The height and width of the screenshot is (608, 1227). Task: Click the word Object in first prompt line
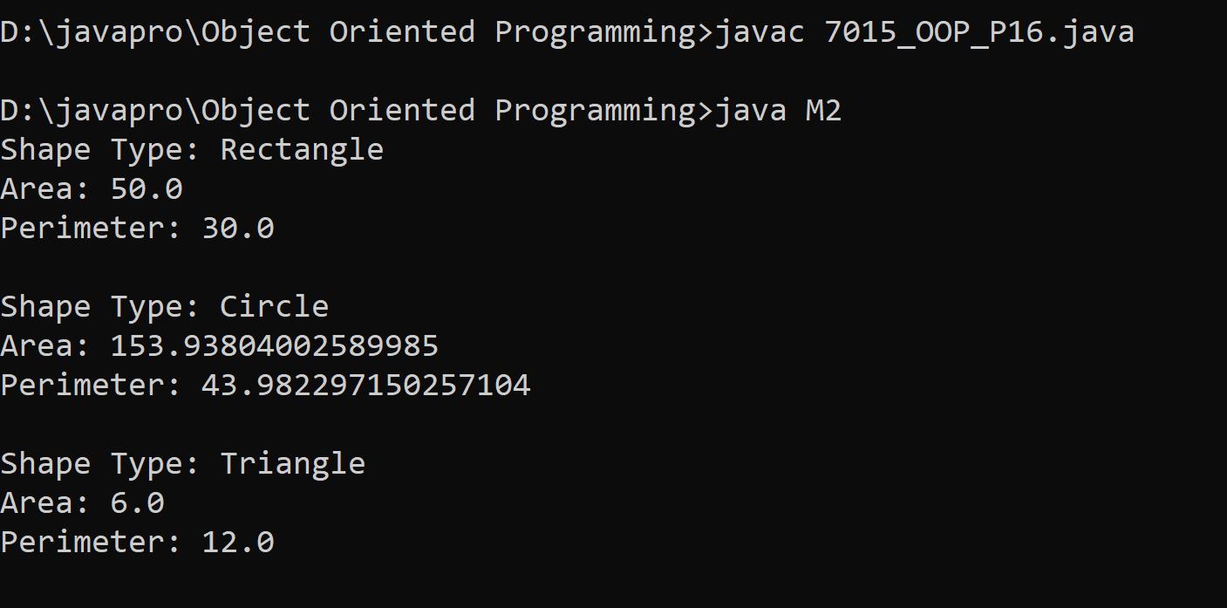pyautogui.click(x=256, y=32)
